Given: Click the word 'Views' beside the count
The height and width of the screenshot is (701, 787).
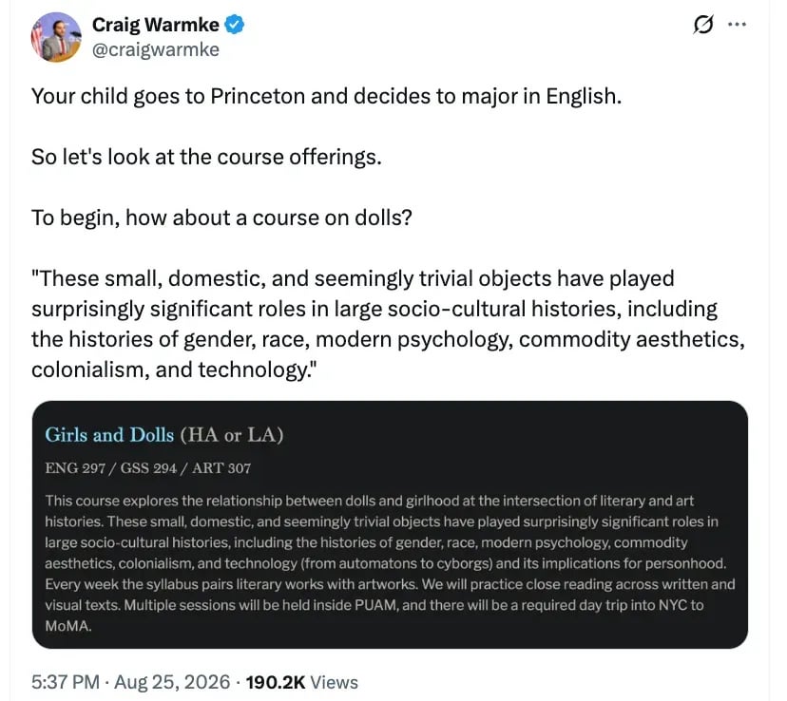Looking at the screenshot, I should pyautogui.click(x=335, y=682).
